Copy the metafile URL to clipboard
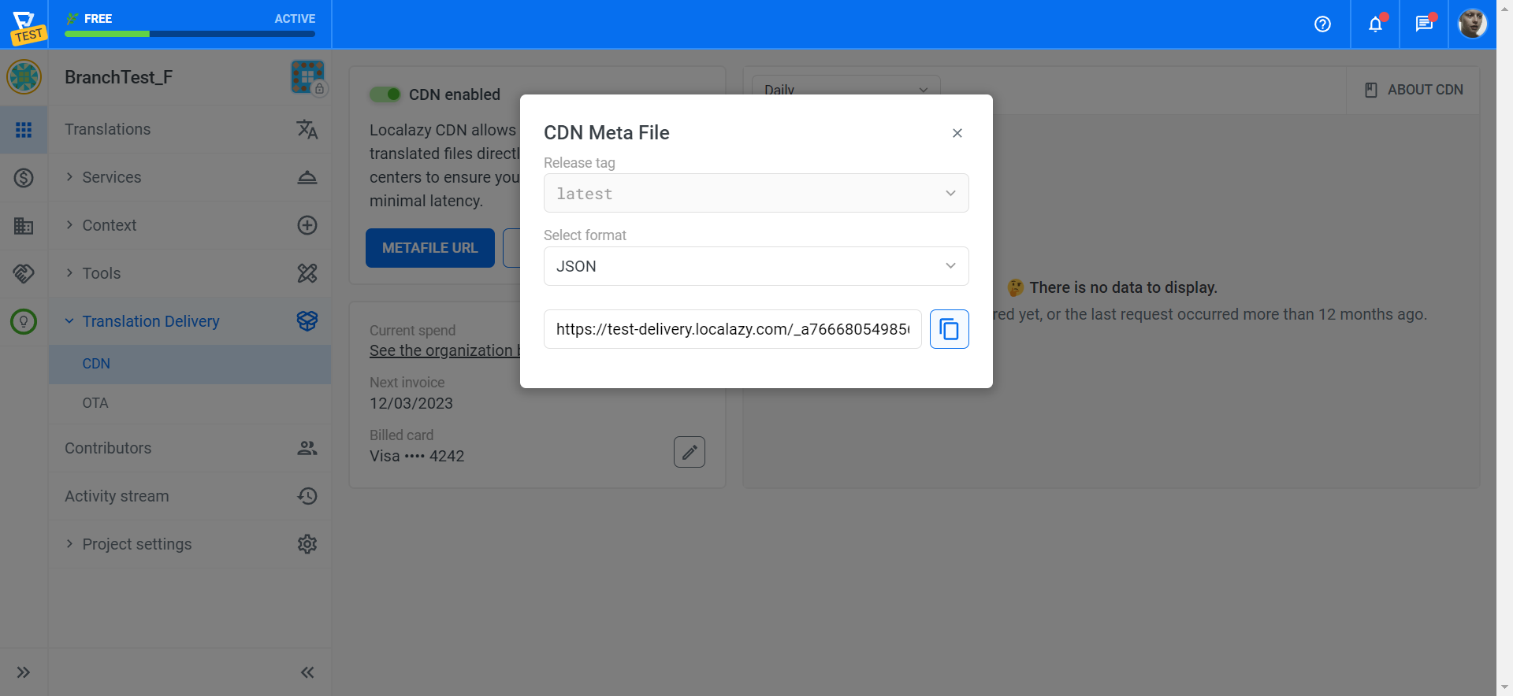The image size is (1513, 696). (x=949, y=329)
